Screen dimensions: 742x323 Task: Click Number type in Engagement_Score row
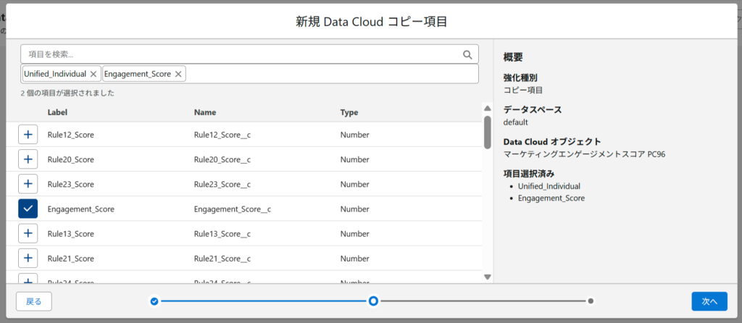pos(354,209)
